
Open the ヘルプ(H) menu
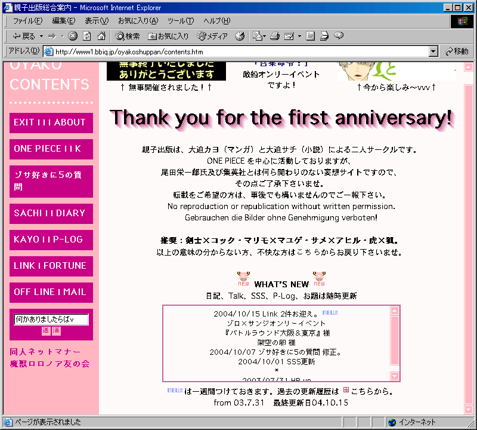tap(217, 21)
